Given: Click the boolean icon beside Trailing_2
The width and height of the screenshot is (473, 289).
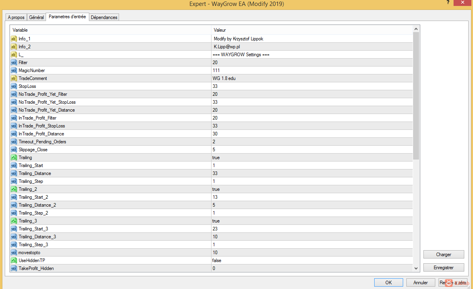Looking at the screenshot, I should point(13,189).
